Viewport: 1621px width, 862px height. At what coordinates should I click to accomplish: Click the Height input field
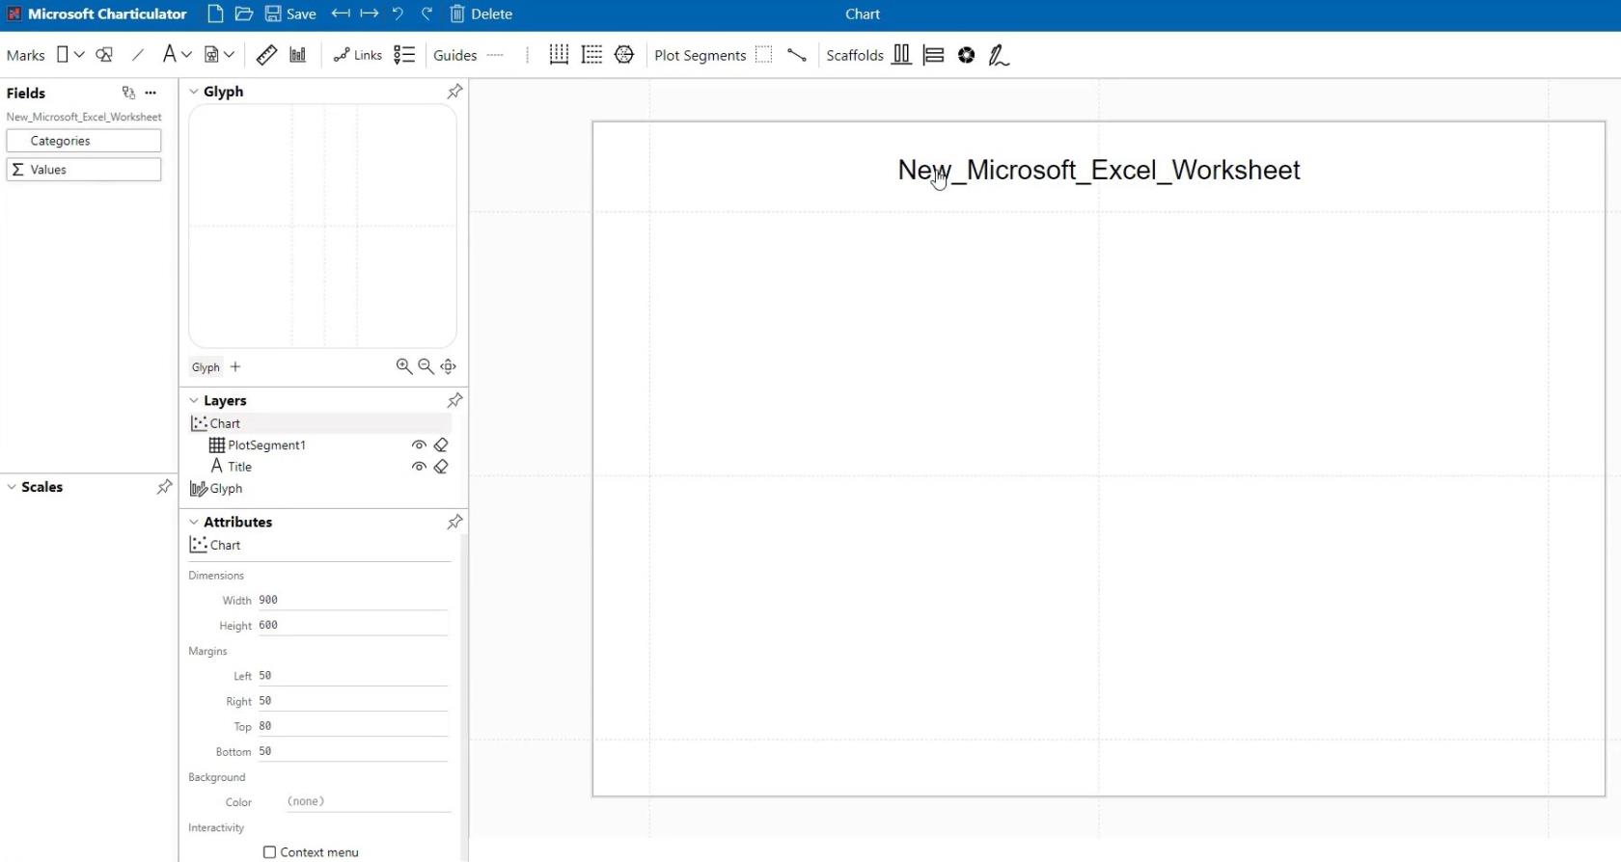pos(352,625)
